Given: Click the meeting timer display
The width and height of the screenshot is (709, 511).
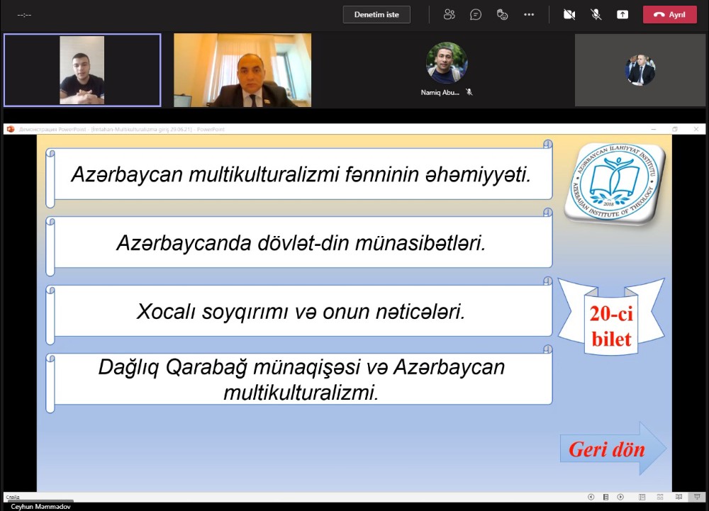Looking at the screenshot, I should 24,15.
